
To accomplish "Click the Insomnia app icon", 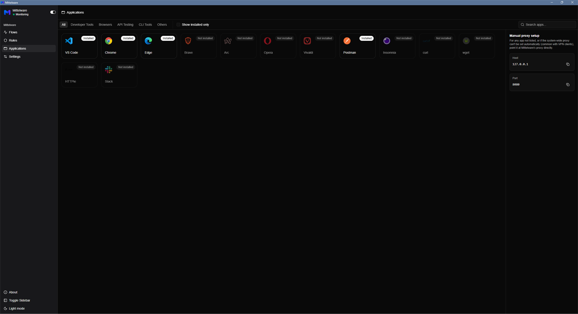I will click(387, 41).
